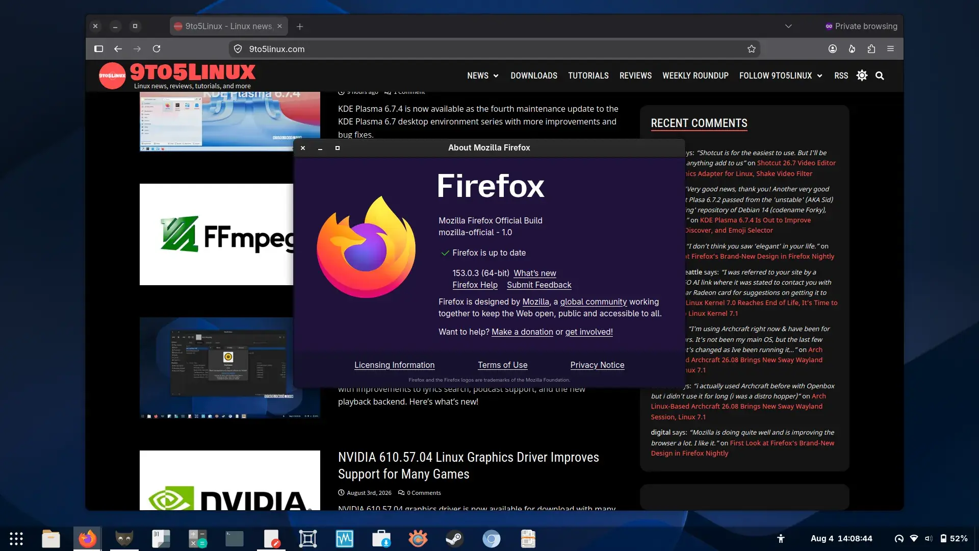979x551 pixels.
Task: Open the TUTORIALS menu item
Action: tap(588, 76)
